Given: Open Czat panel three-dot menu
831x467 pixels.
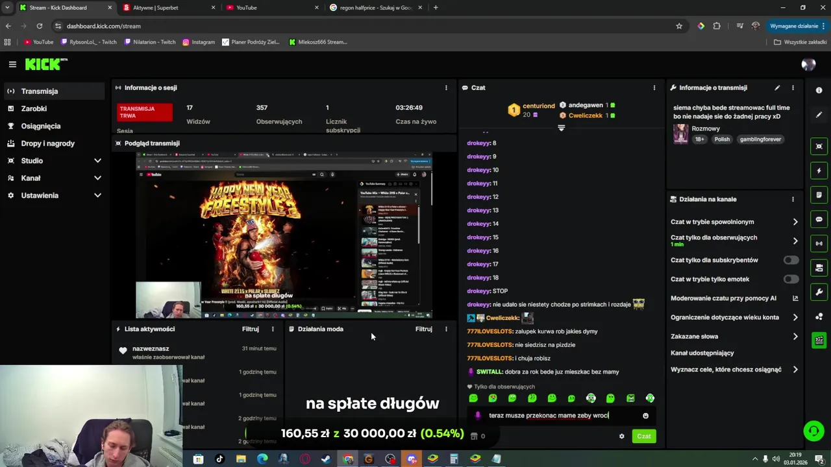Looking at the screenshot, I should (x=654, y=88).
